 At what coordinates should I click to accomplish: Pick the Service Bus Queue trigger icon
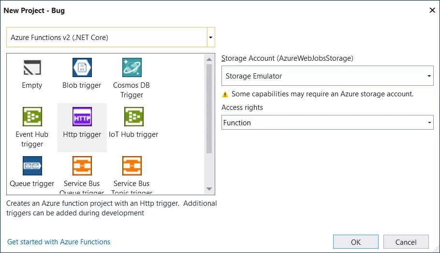tap(82, 166)
